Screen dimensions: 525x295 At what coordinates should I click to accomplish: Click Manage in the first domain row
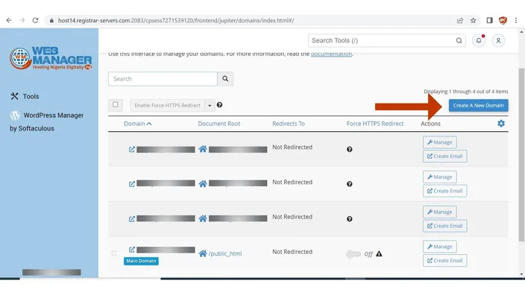440,142
